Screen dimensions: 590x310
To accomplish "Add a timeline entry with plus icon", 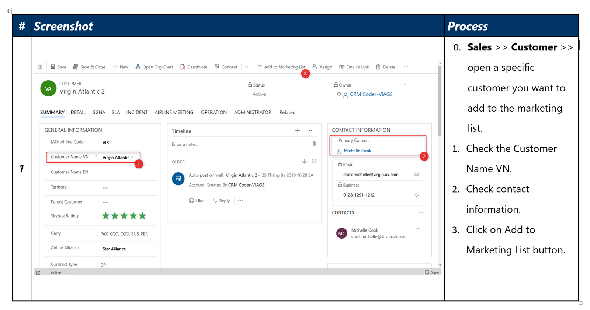I will point(298,131).
